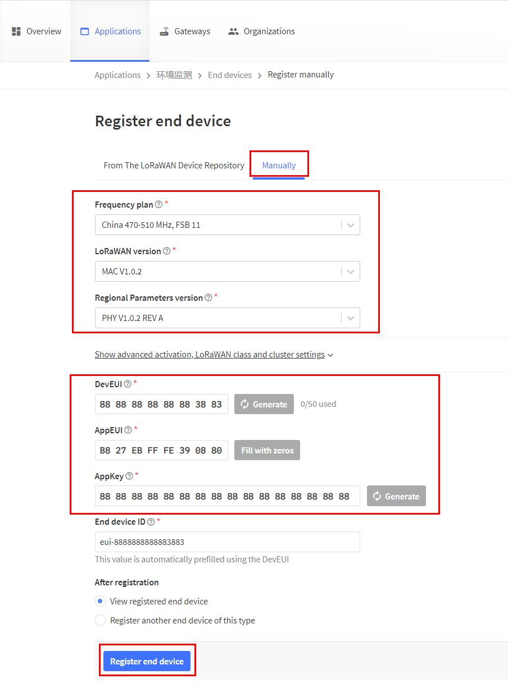Click the AppEUI help question icon
This screenshot has width=508, height=688.
pyautogui.click(x=128, y=430)
